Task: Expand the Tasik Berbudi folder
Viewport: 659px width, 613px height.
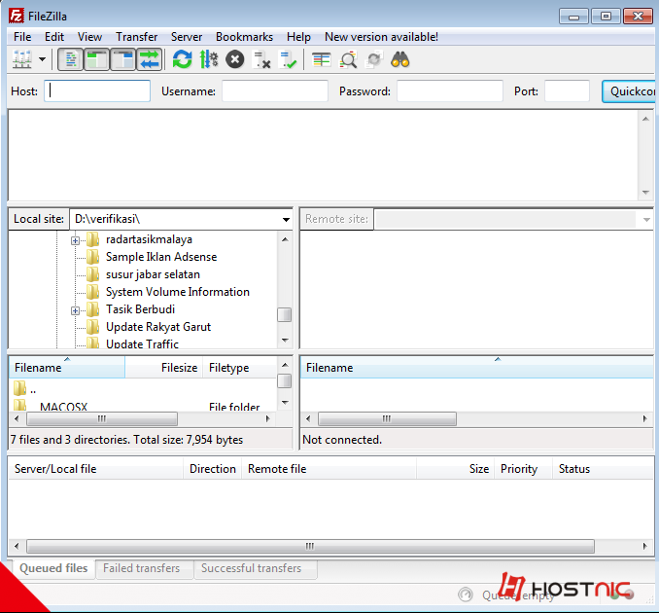Action: coord(75,310)
